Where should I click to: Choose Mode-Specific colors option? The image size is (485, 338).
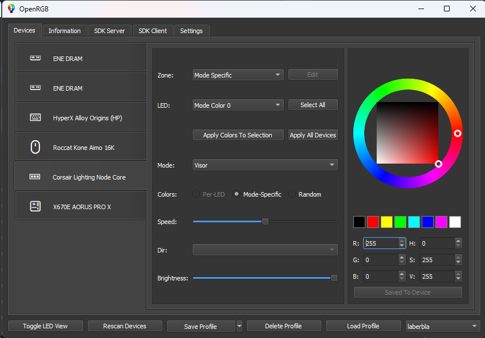click(237, 194)
